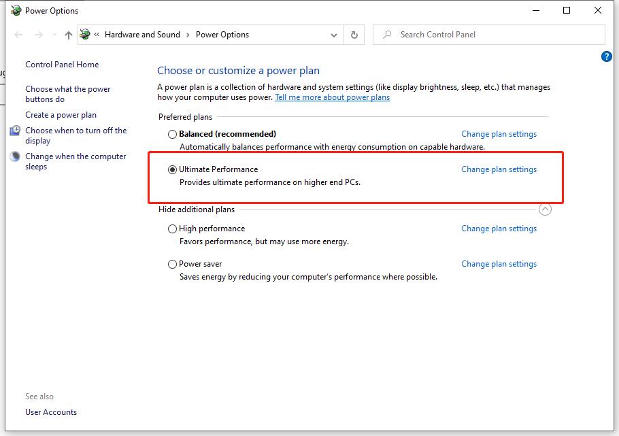Click the Preferred plans heading

pyautogui.click(x=185, y=117)
